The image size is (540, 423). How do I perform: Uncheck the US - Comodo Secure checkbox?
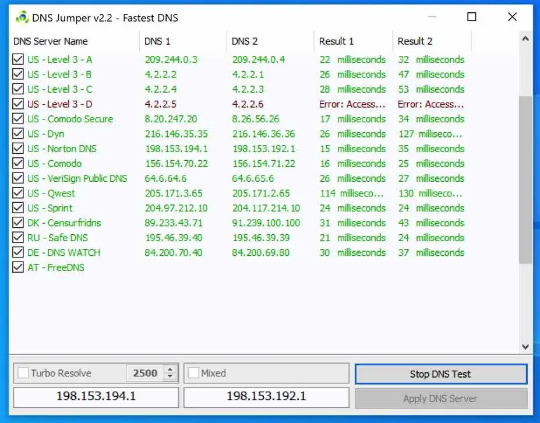click(x=18, y=118)
